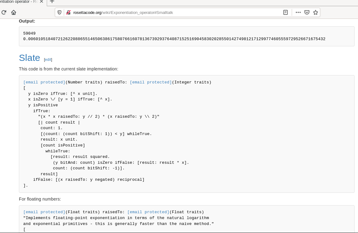Screen dimensions: 358x233
Task: Show site info via crossed-out padlock
Action: (x=68, y=12)
